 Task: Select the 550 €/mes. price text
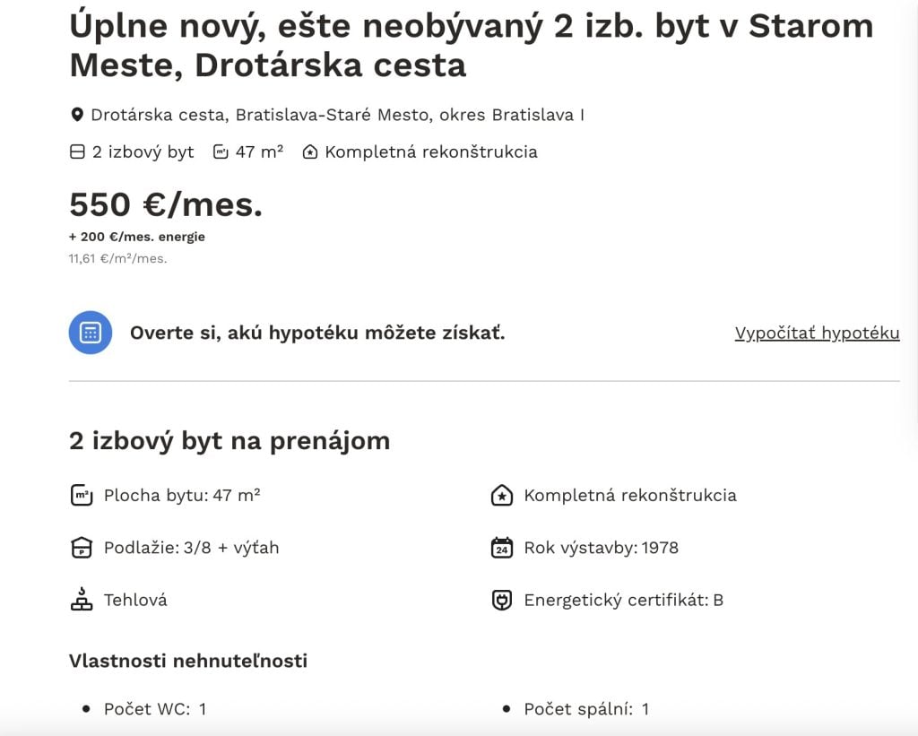click(166, 205)
